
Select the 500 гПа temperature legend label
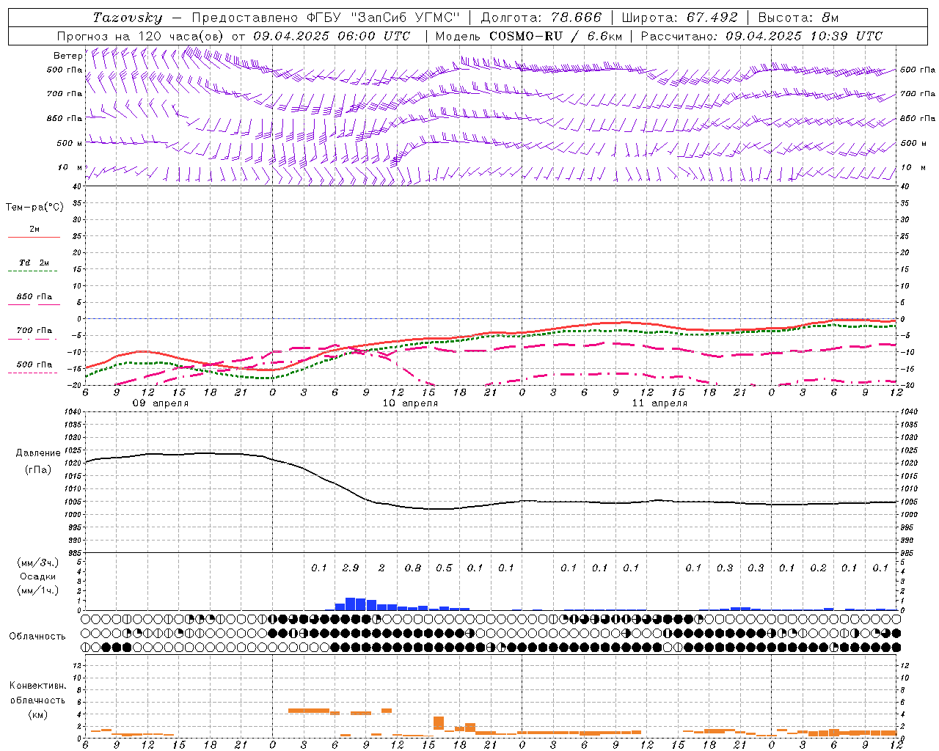(x=34, y=364)
